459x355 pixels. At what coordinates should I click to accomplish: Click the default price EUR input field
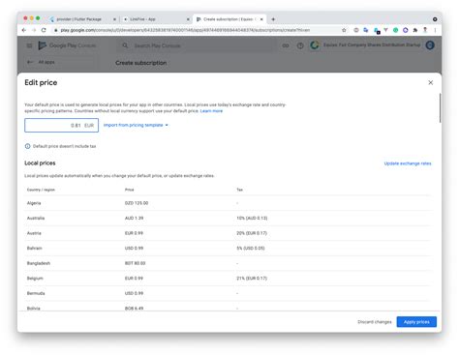point(61,125)
